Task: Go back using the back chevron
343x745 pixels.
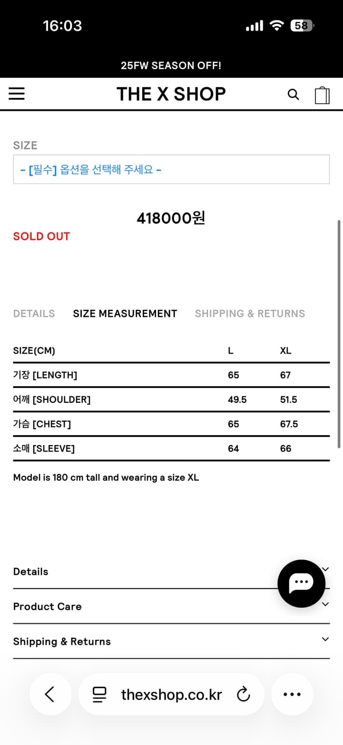Action: coord(50,694)
